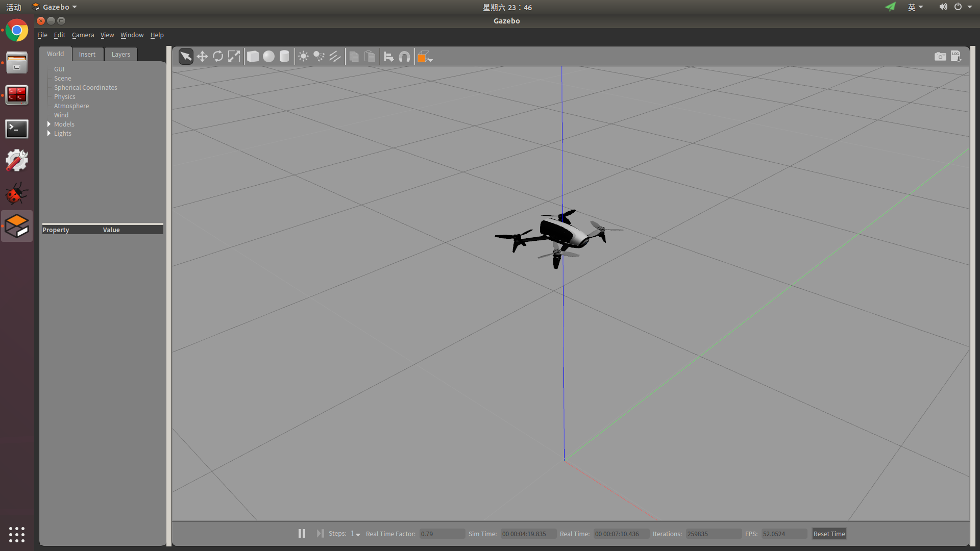Show applications grid in the dock
The height and width of the screenshot is (551, 980).
click(x=17, y=534)
